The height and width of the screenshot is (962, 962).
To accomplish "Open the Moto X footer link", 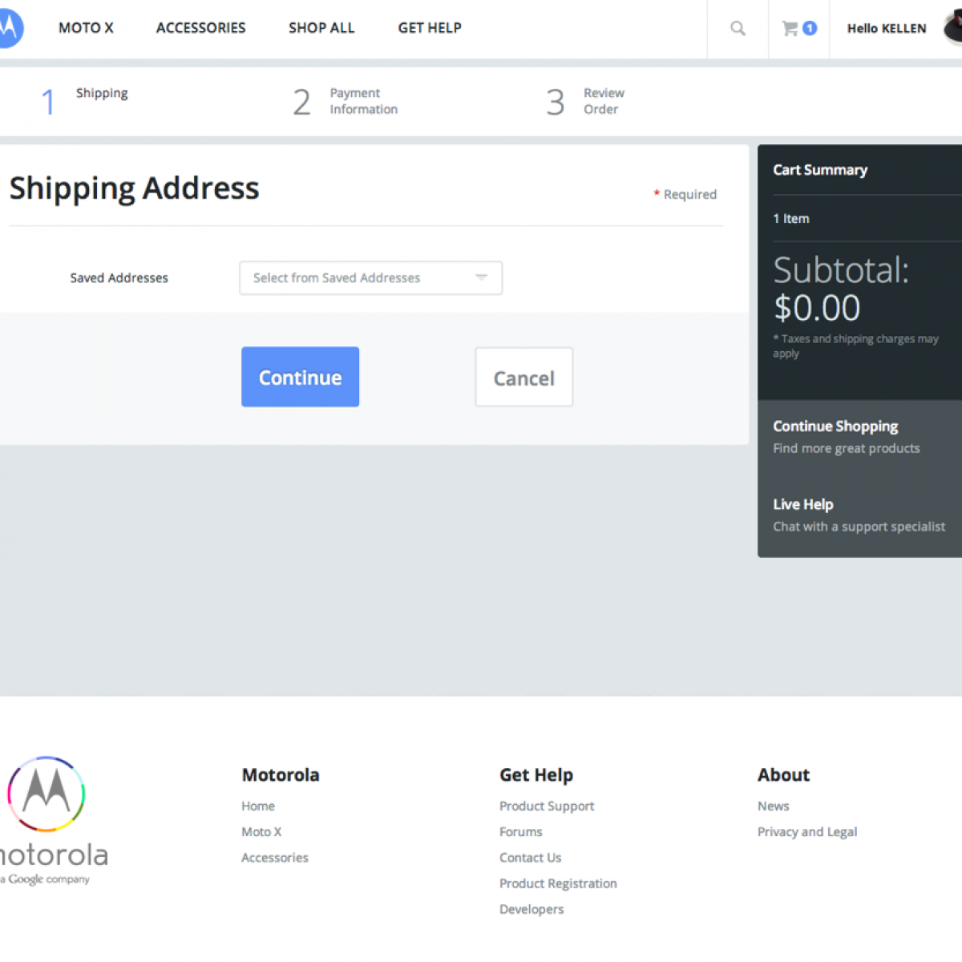I will click(x=261, y=832).
